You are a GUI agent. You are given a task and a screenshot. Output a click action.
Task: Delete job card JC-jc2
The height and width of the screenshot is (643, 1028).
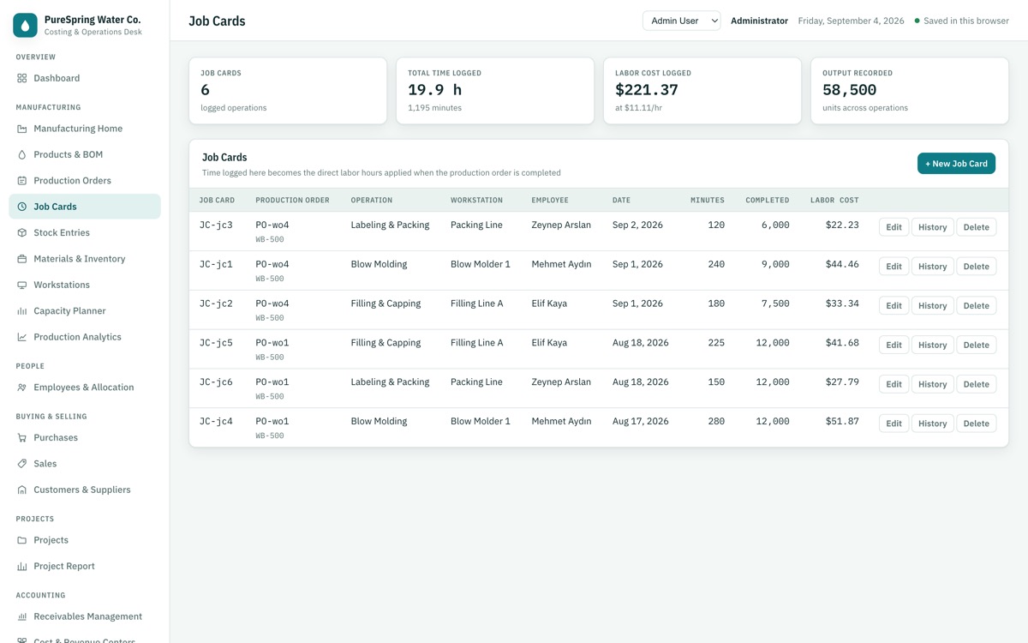click(976, 306)
